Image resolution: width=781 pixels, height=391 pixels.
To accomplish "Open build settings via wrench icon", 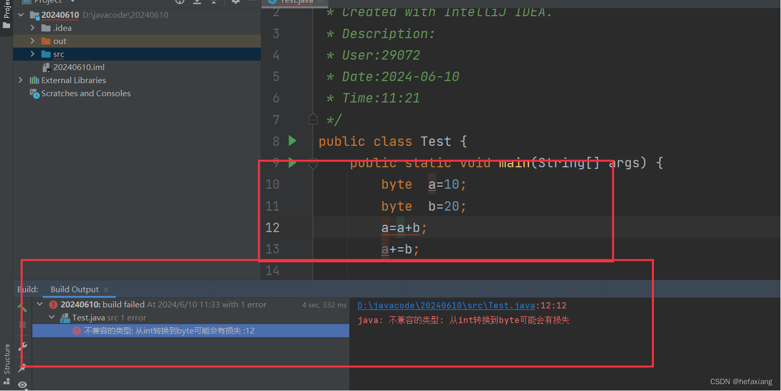I will tap(22, 346).
